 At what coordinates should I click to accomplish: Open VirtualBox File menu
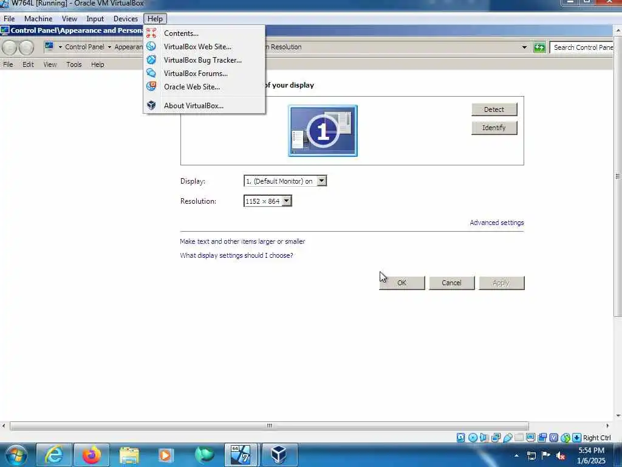tap(9, 19)
